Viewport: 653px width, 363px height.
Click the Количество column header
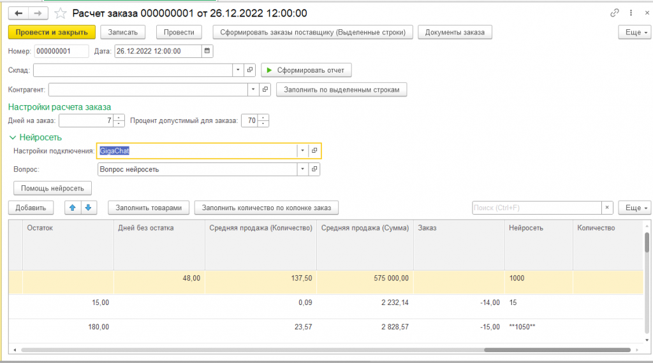coord(608,245)
